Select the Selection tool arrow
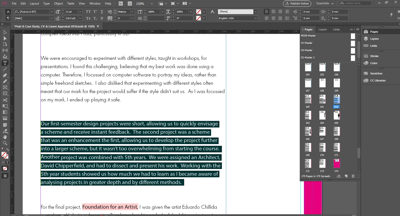400x216 pixels. pyautogui.click(x=5, y=32)
